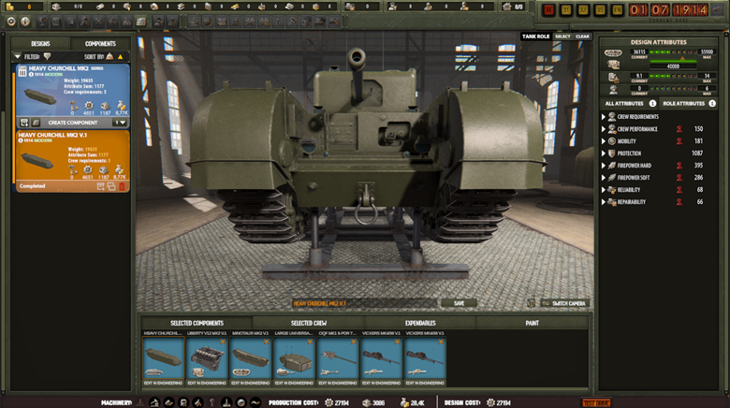Click the last machinery icon in the bottom bar
The width and height of the screenshot is (730, 408).
[255, 402]
